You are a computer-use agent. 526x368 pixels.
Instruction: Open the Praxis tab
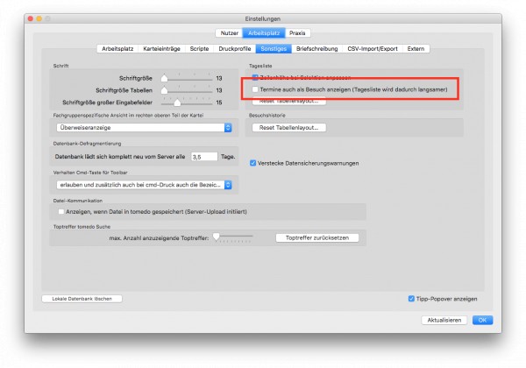[297, 32]
